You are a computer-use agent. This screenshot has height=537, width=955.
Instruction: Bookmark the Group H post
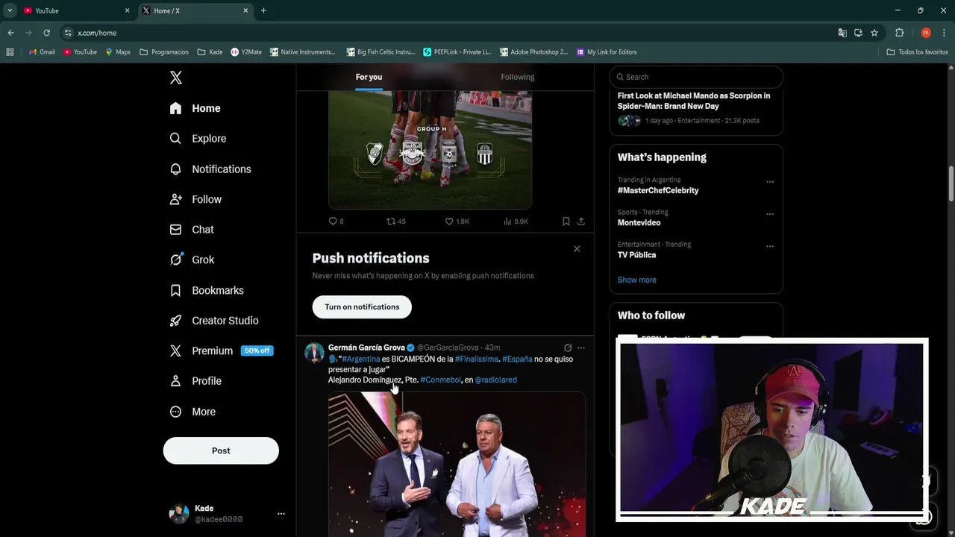coord(566,222)
